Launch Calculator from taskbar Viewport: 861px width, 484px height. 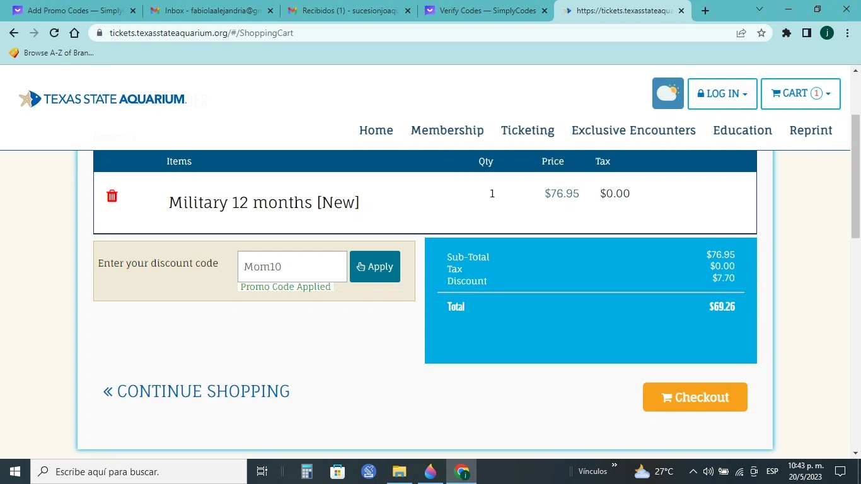[x=307, y=471]
